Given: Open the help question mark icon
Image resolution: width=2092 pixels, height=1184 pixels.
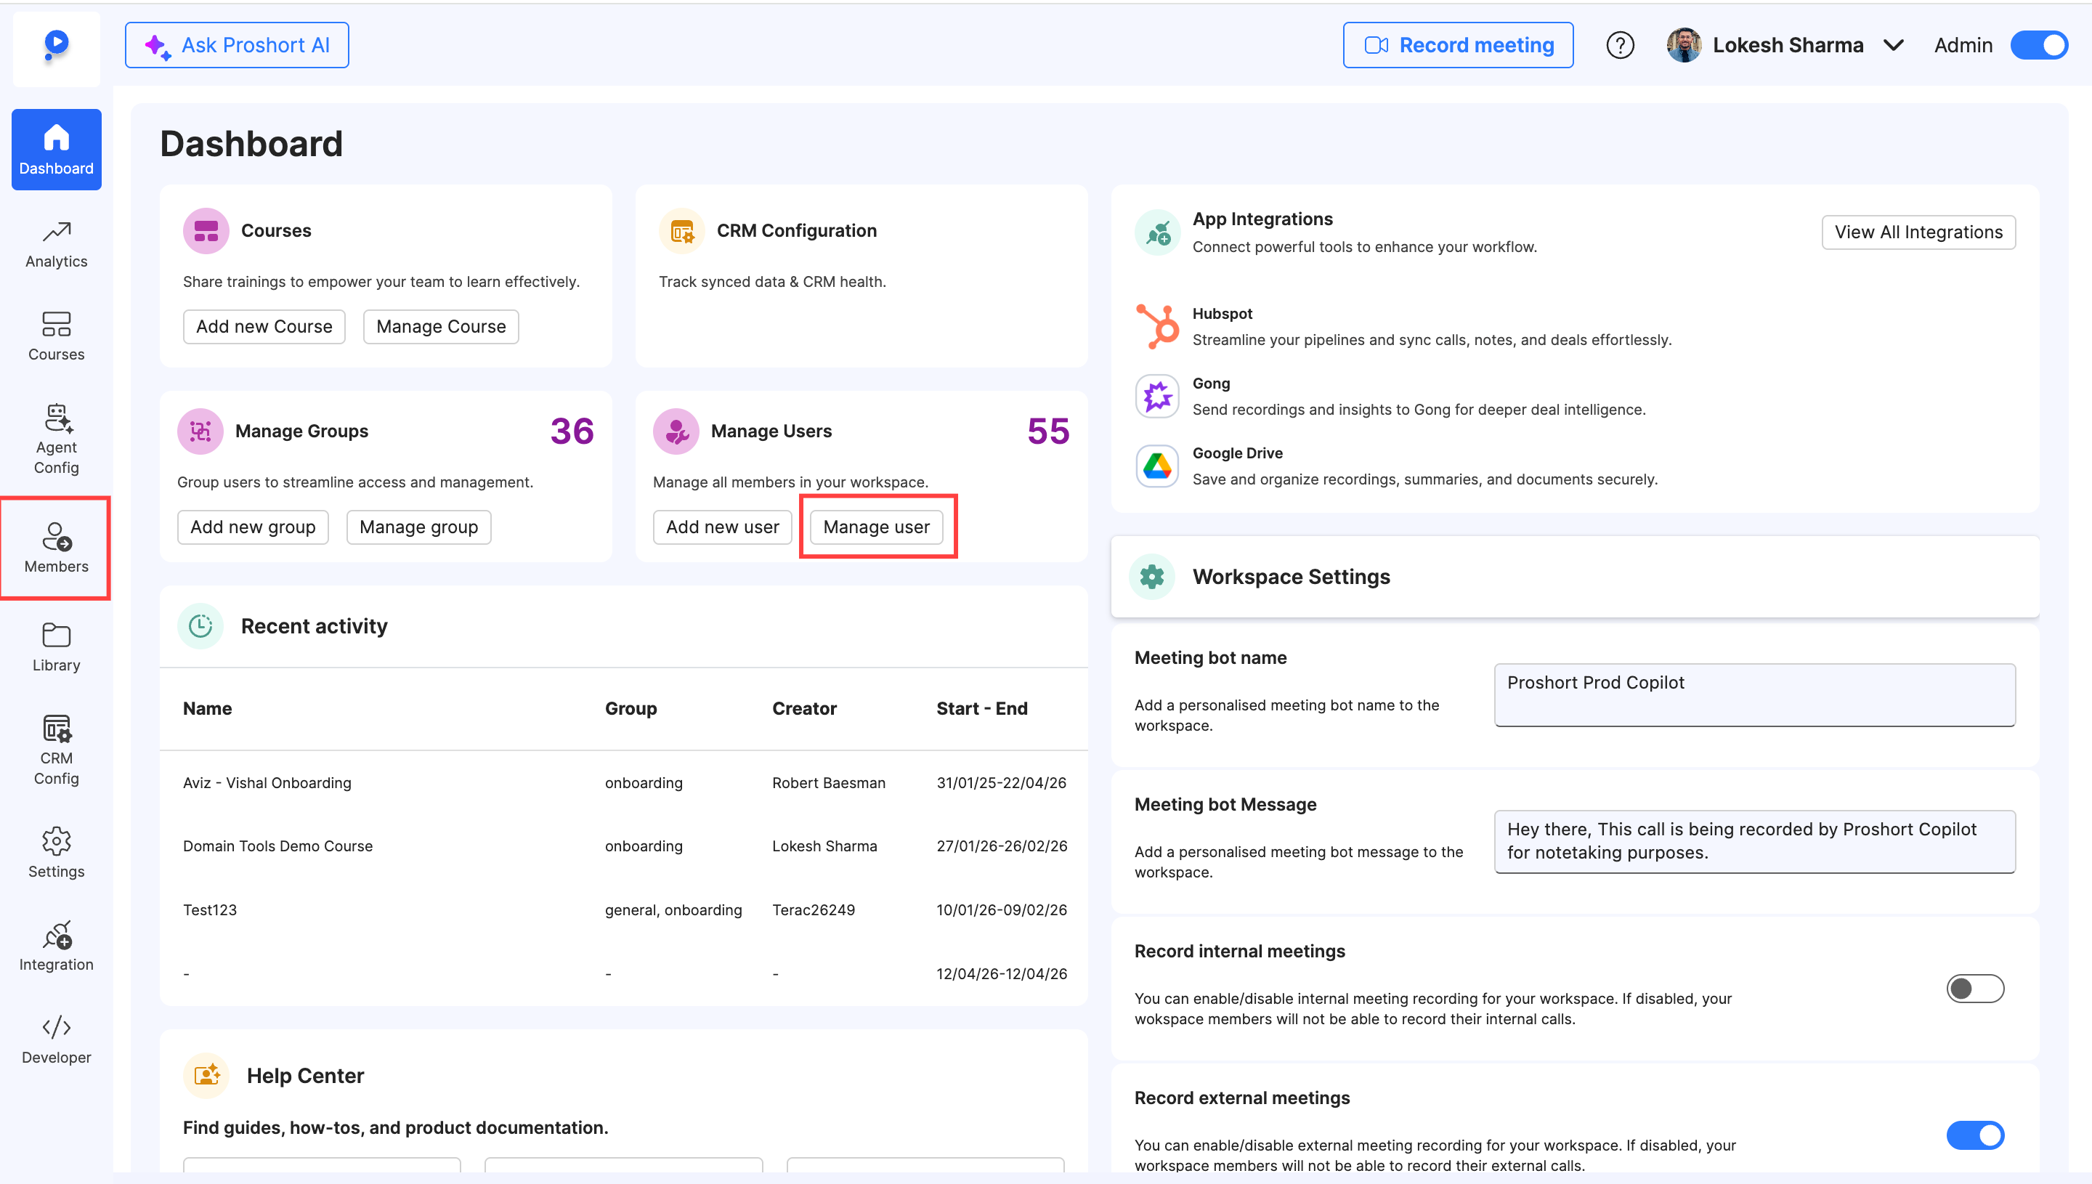Looking at the screenshot, I should coord(1620,46).
